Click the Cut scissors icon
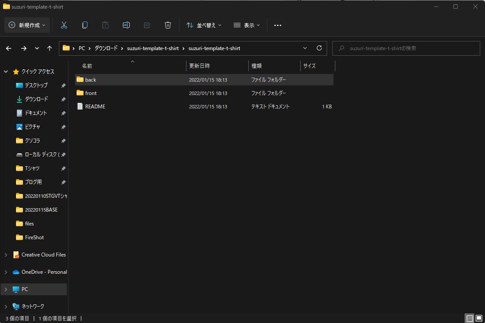The width and height of the screenshot is (485, 323). pos(64,25)
